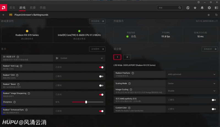
Task: Open settings gear icon
Action: click(x=209, y=8)
